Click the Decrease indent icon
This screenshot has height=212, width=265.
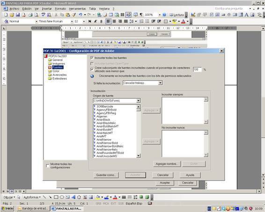point(153,21)
